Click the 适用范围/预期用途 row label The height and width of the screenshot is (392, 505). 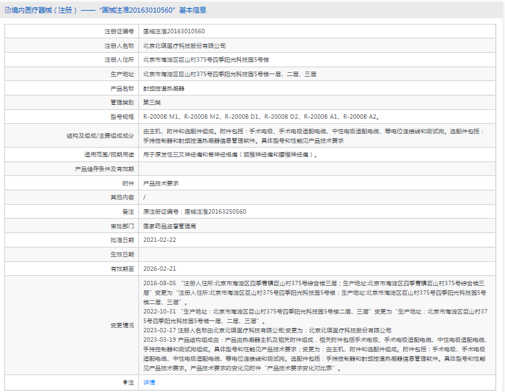pos(109,155)
